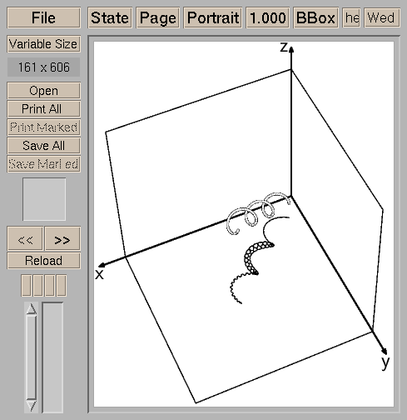Click the Print All button
Screen dimensions: 407x420
(x=43, y=109)
